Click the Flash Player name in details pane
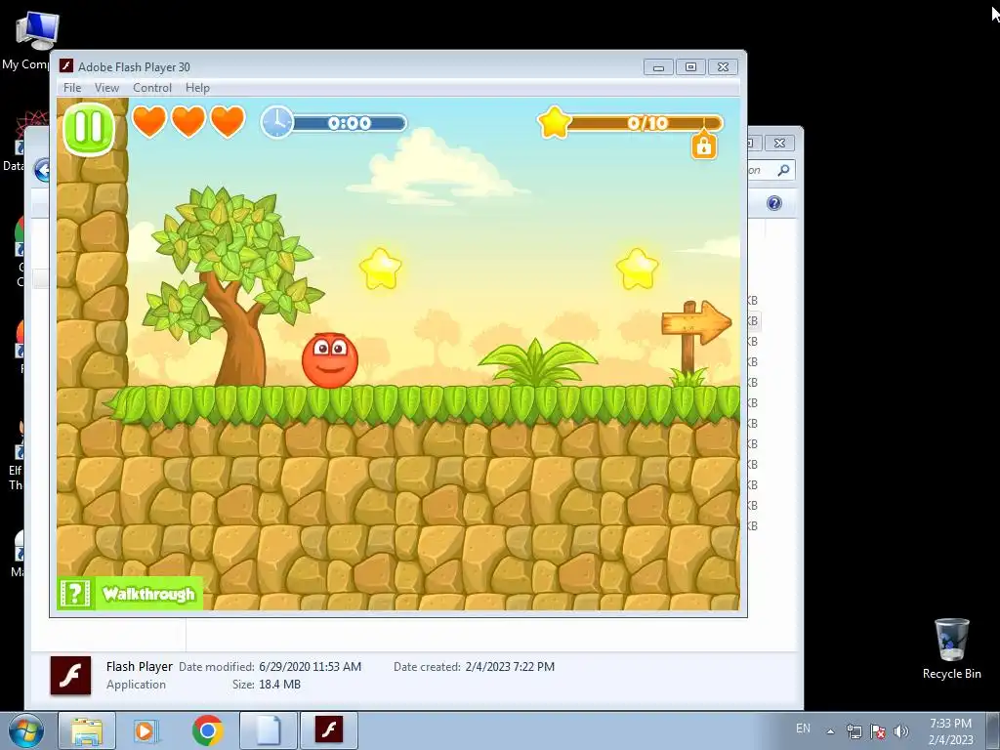This screenshot has height=750, width=1000. point(139,666)
